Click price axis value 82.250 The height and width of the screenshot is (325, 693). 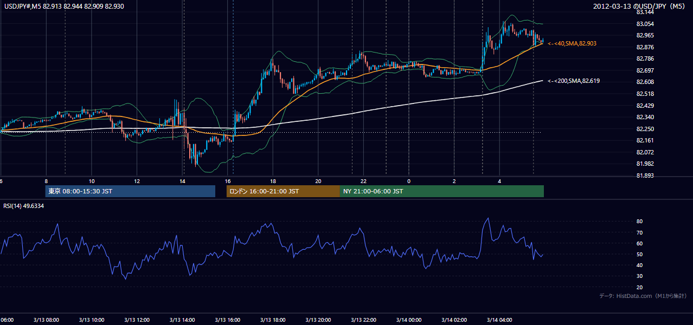pos(645,129)
